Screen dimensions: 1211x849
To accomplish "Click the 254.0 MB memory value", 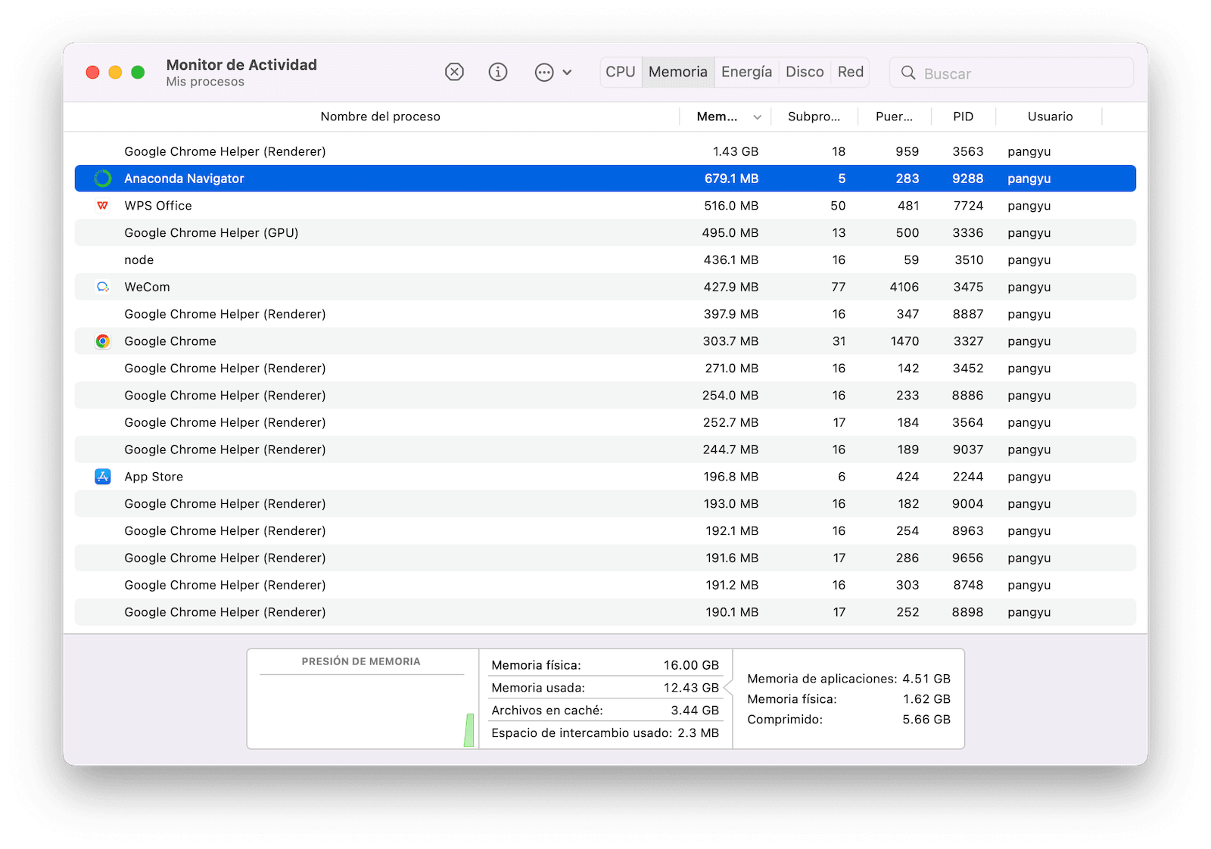I will coord(730,396).
